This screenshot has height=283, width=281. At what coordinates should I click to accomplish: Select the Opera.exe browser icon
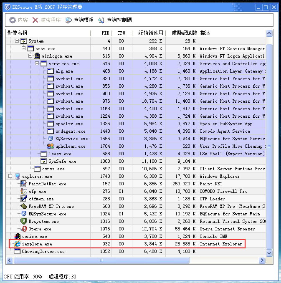[x=24, y=229]
